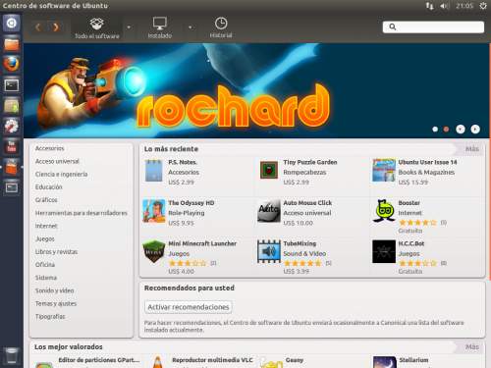Screen dimensions: 491x368
Task: Open the Reproductor multimedia VLC title
Action: point(212,360)
